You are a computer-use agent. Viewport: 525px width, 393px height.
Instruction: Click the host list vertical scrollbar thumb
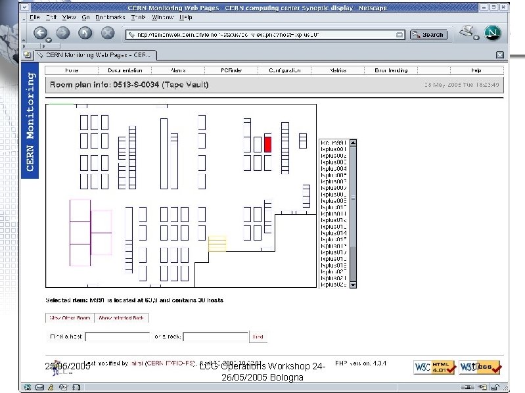pos(353,198)
